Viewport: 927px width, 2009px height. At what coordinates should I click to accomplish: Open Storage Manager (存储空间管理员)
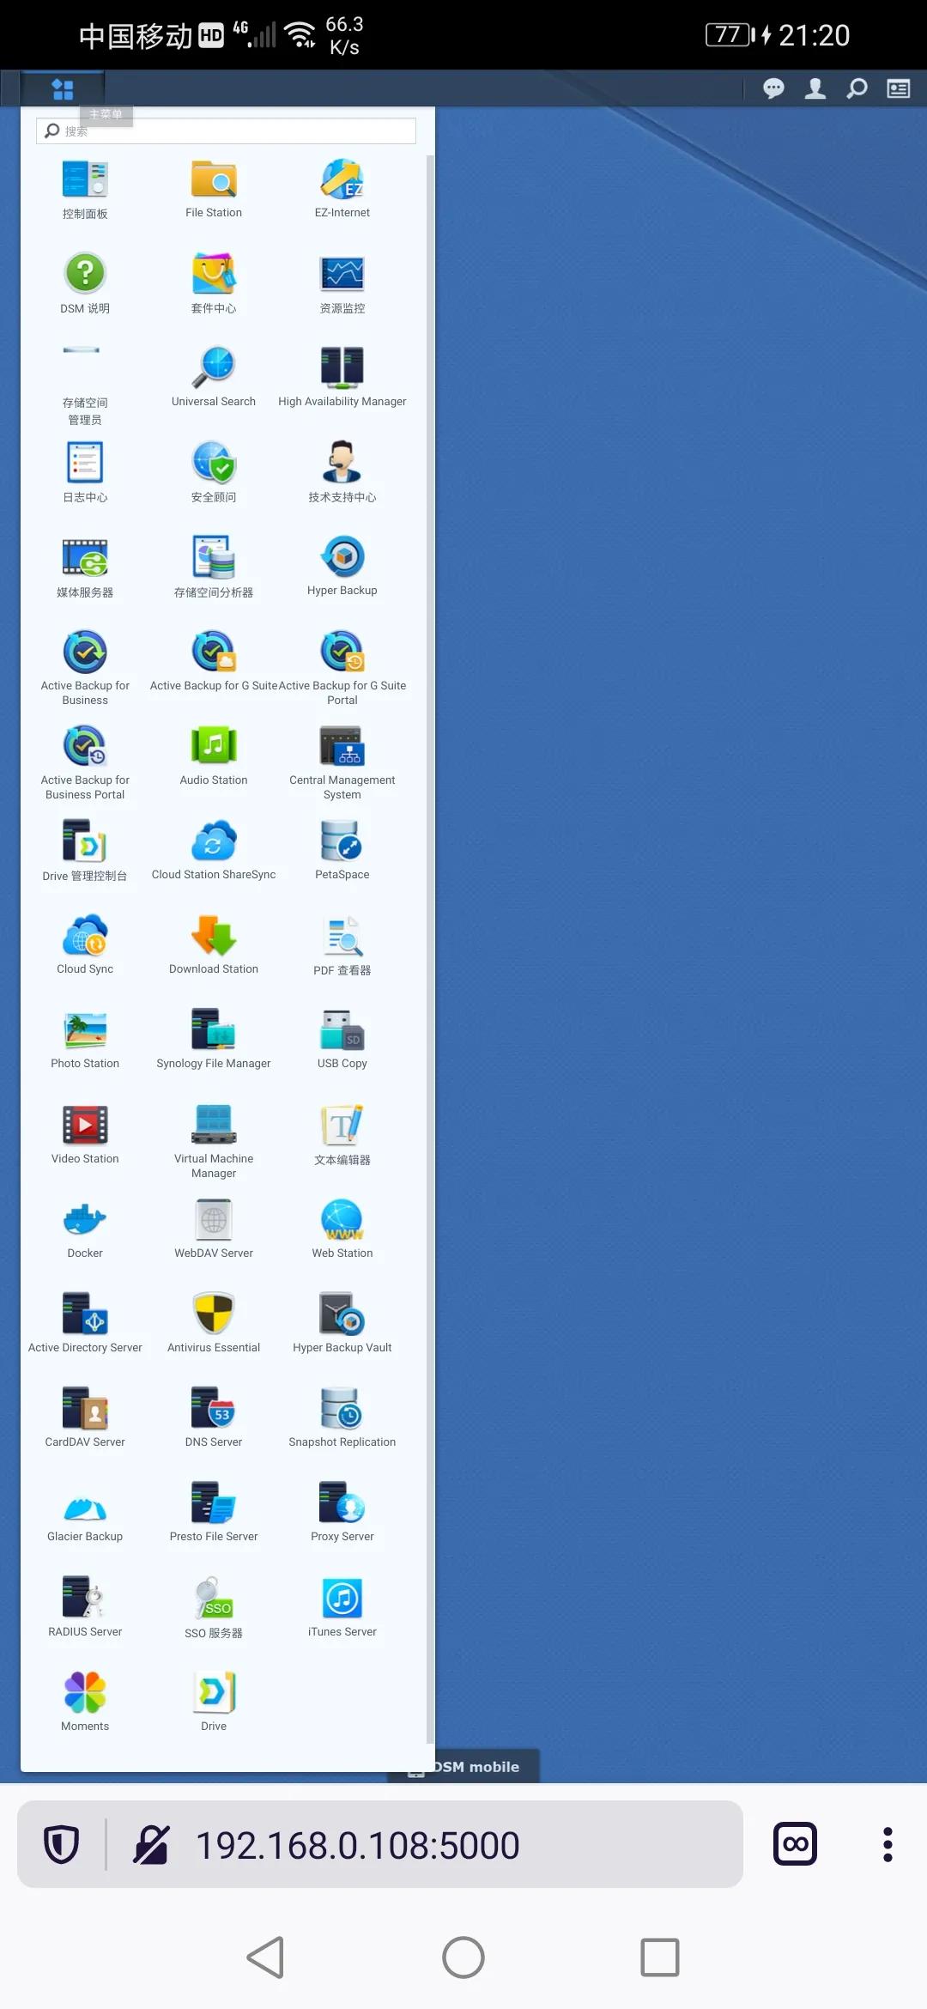[85, 385]
